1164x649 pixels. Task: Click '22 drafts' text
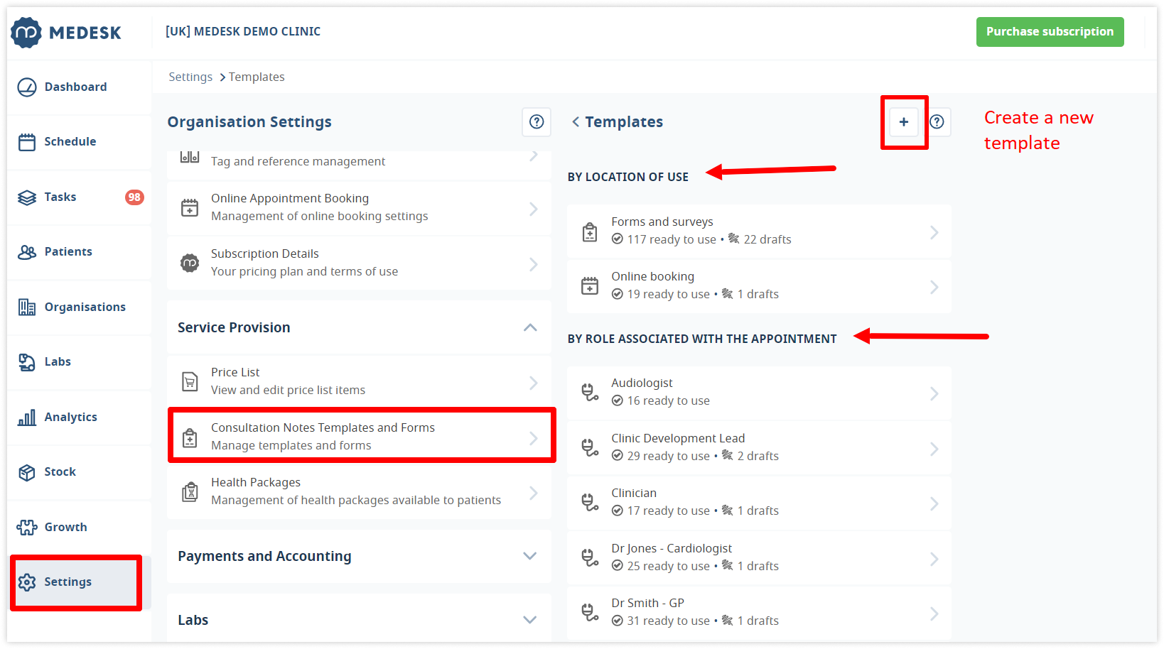pyautogui.click(x=767, y=240)
